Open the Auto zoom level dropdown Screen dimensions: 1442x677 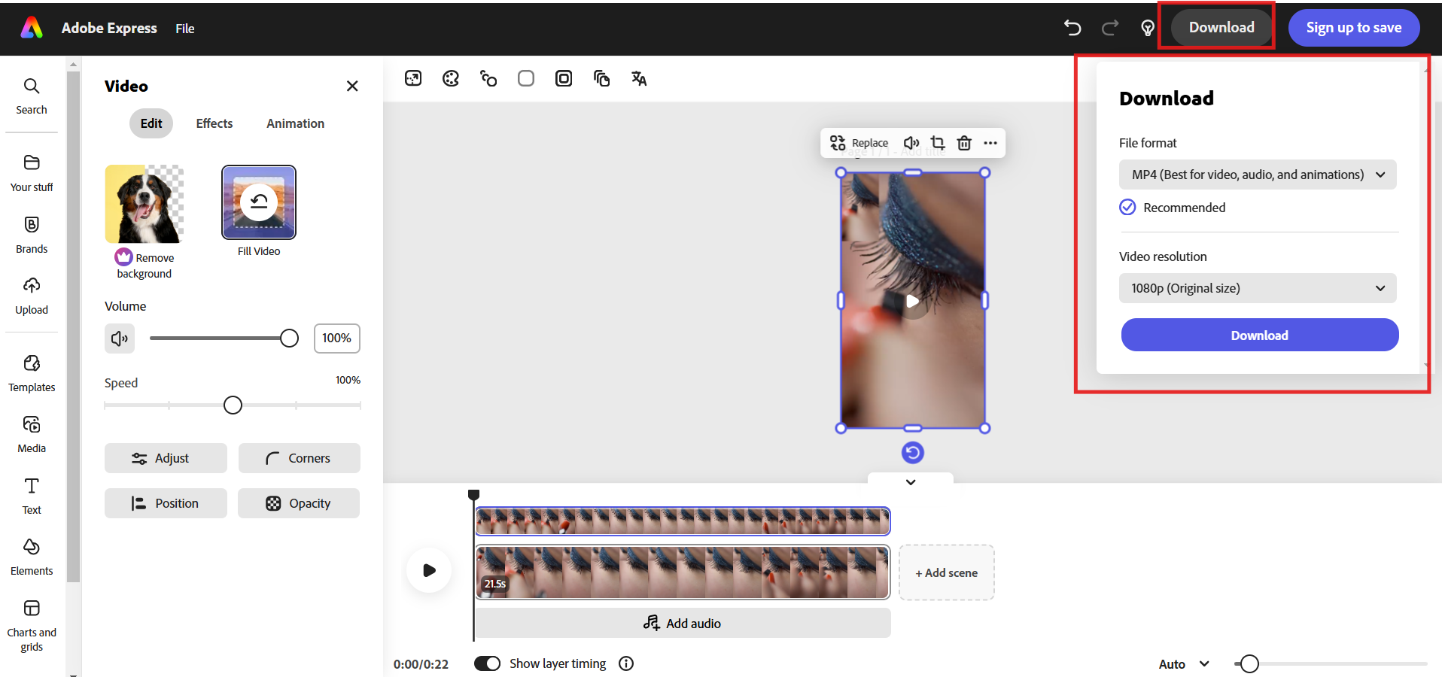coord(1184,663)
